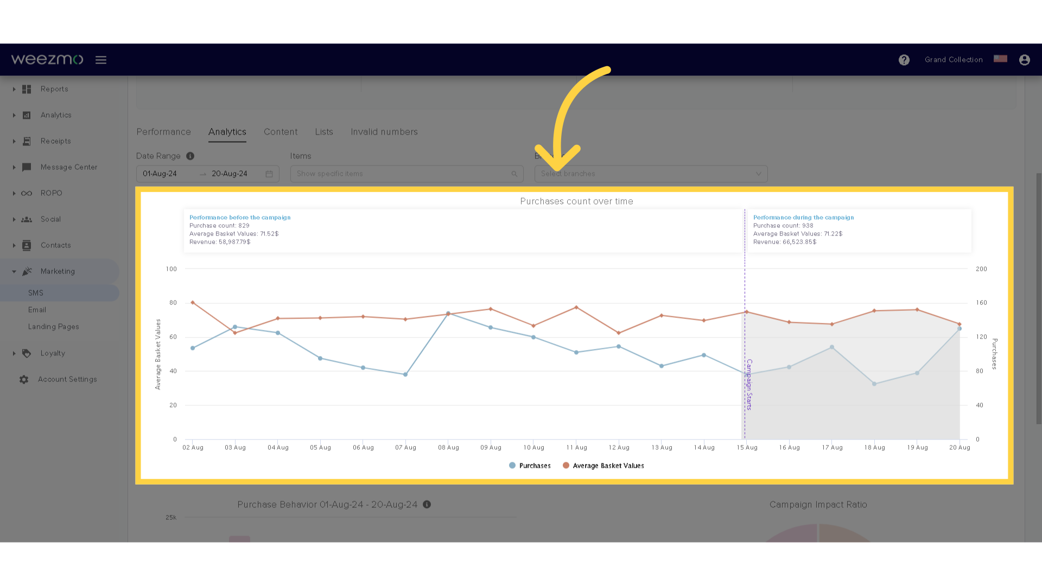Open the Lists tab
1042x586 pixels.
pyautogui.click(x=324, y=132)
